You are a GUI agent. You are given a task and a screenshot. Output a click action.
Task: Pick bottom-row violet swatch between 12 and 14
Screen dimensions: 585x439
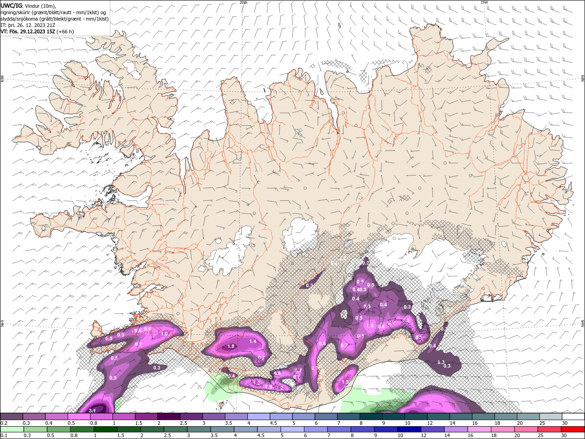[432, 429]
